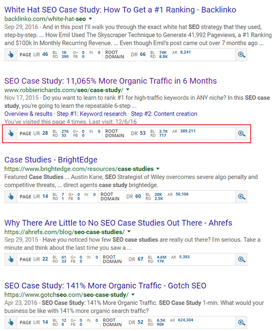Open the 141% More Organic Traffic Gotch SEO result

pyautogui.click(x=105, y=286)
